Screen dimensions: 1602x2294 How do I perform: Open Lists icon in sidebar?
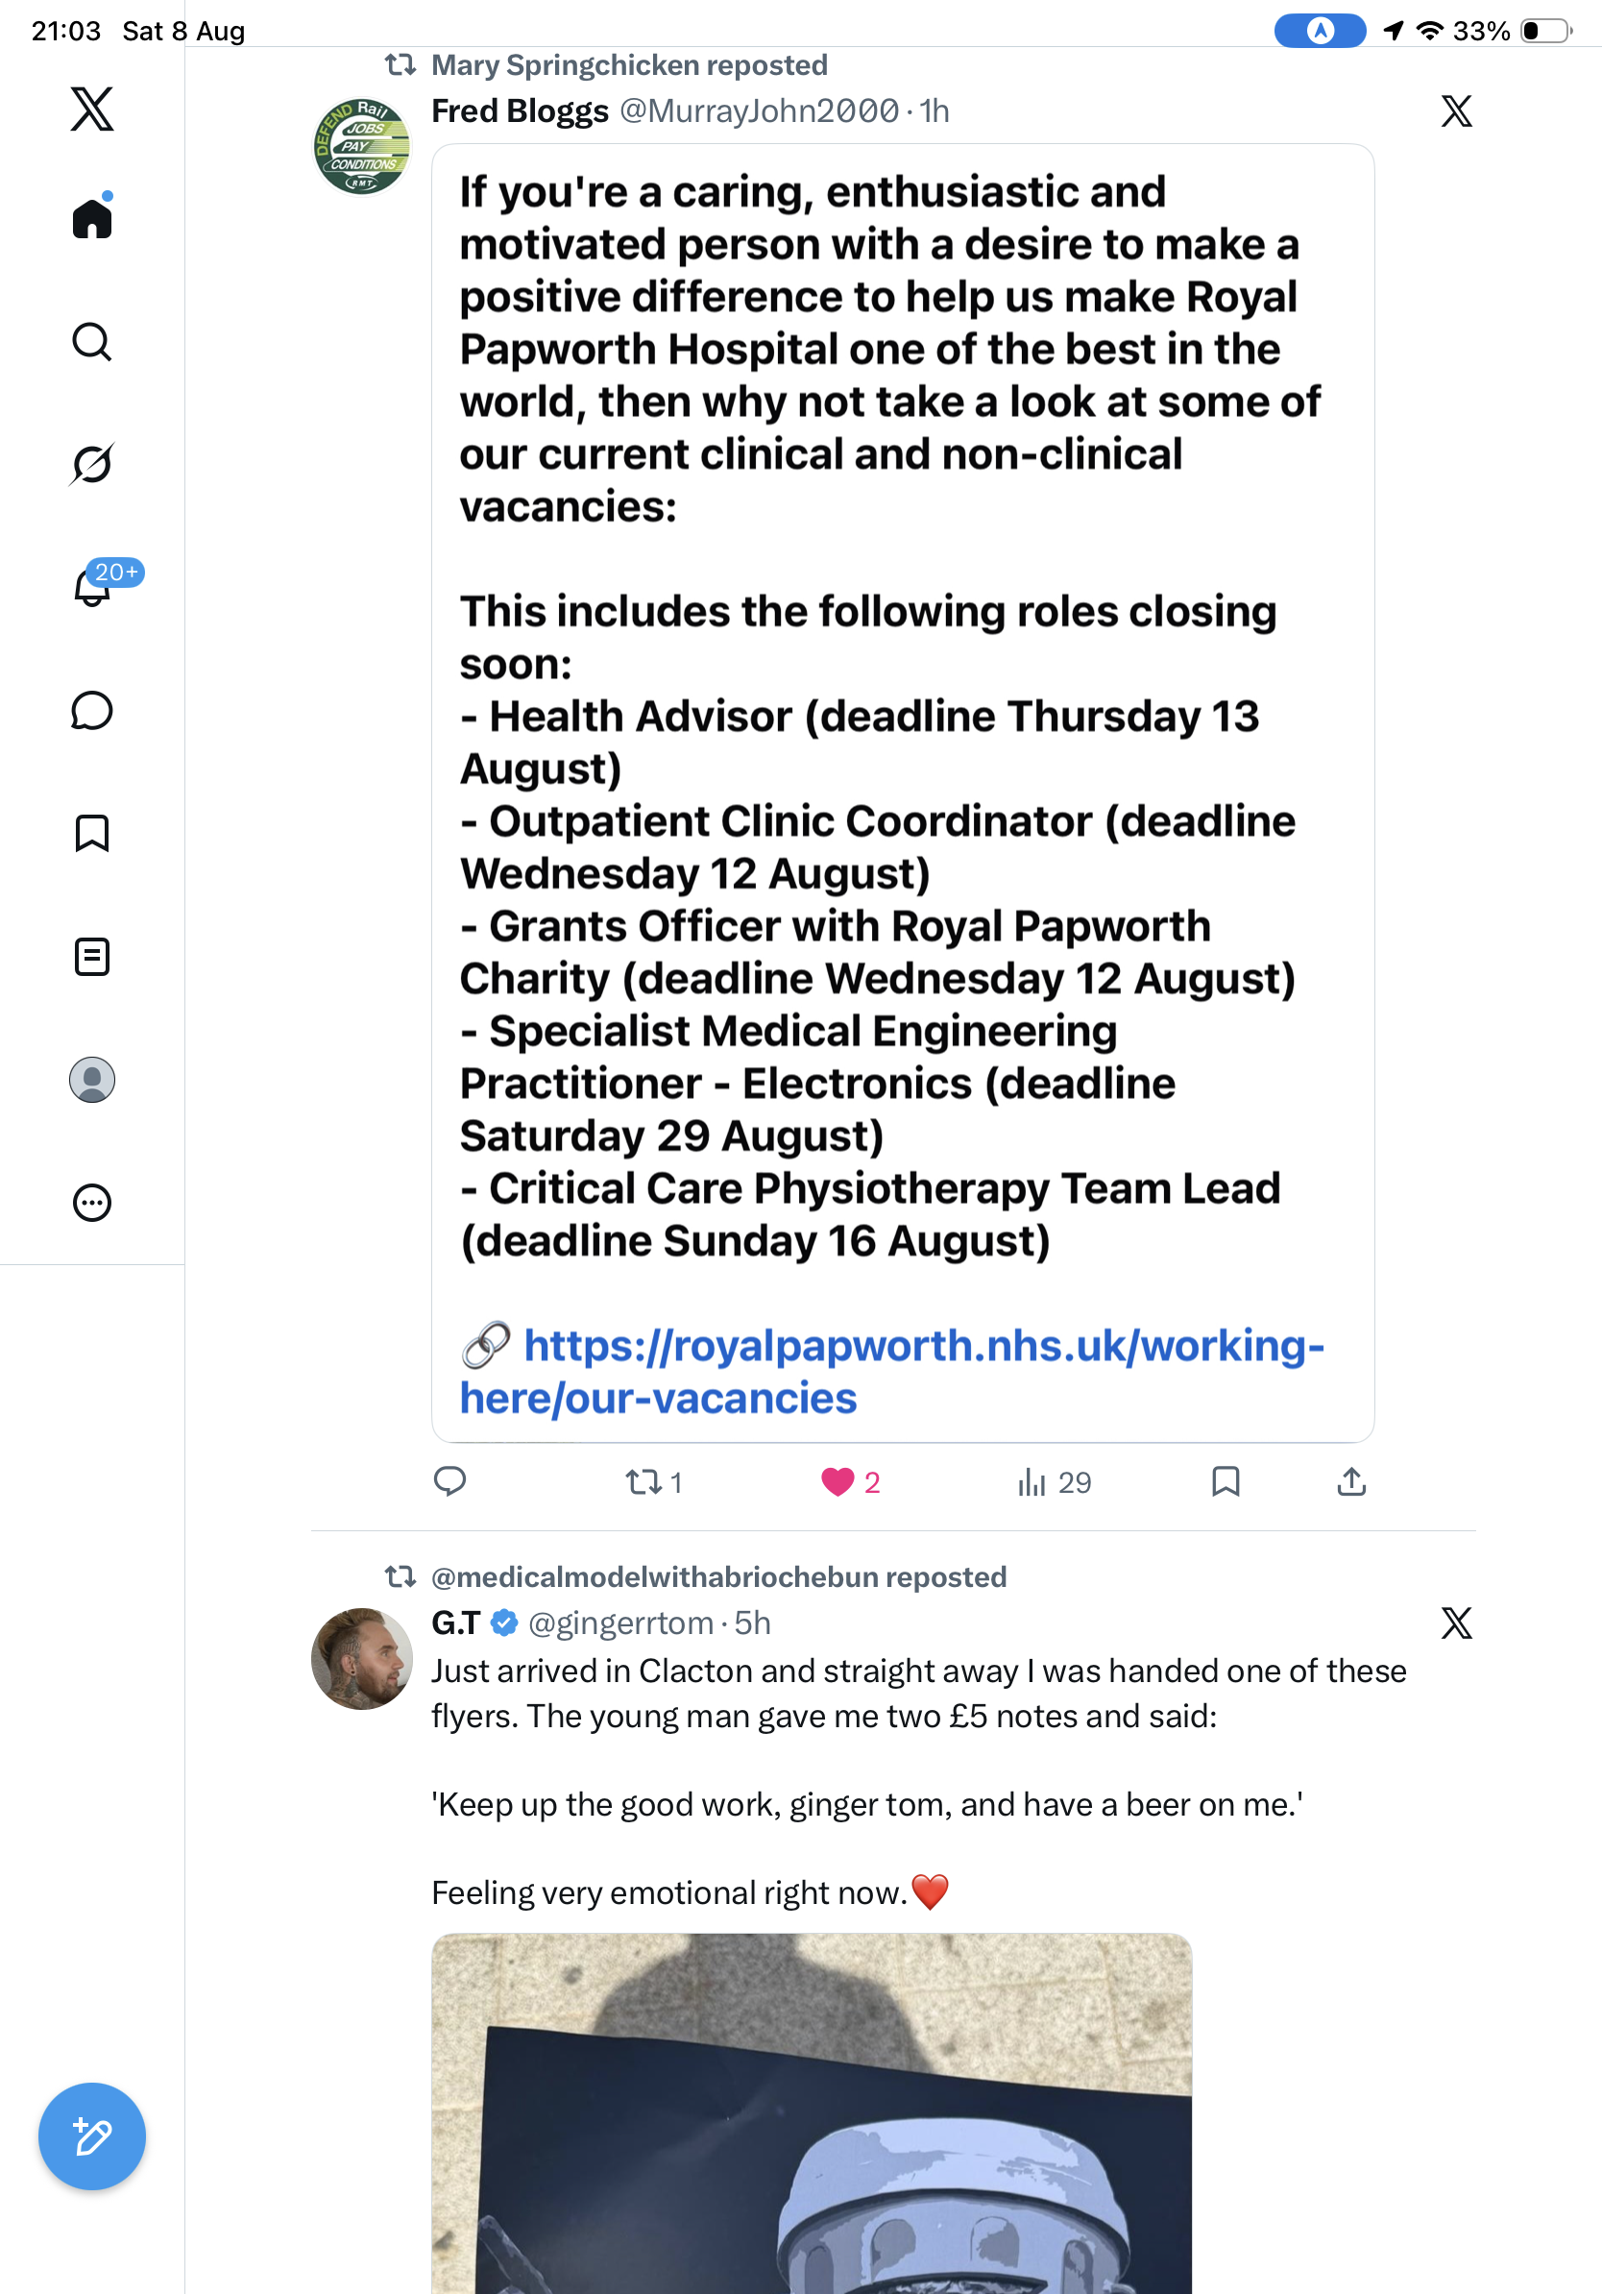(x=92, y=956)
